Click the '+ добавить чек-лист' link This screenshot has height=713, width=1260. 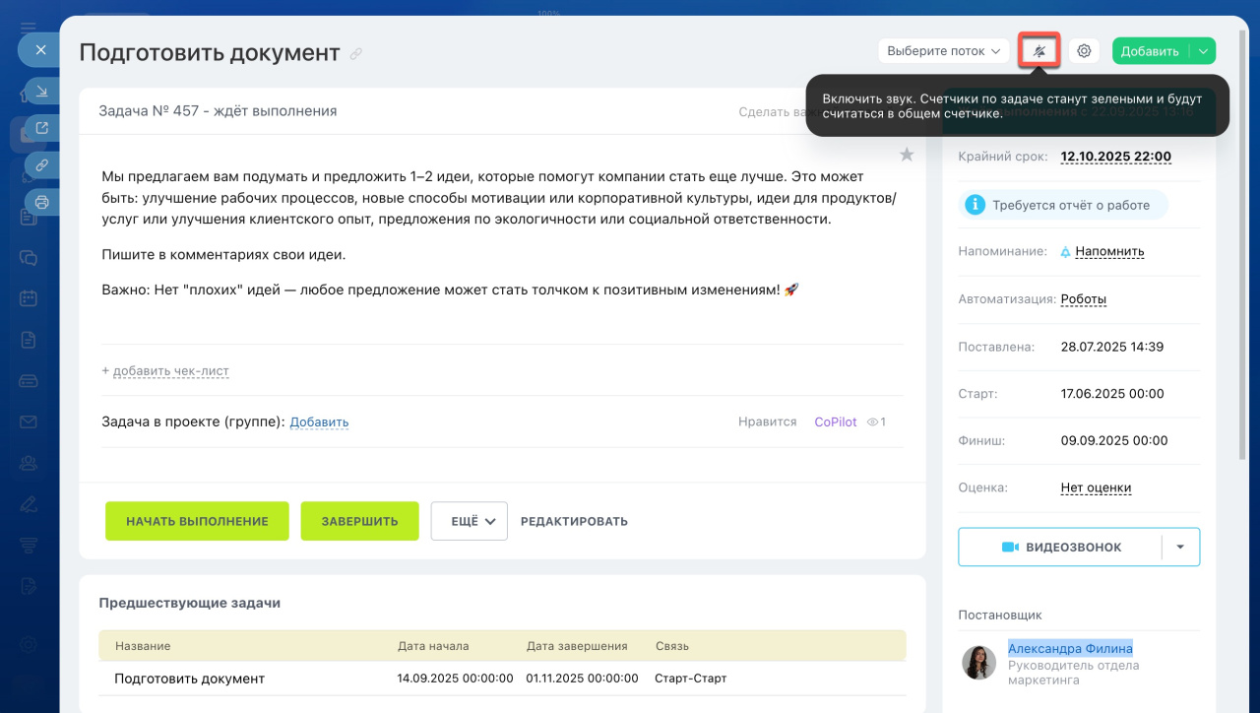(x=165, y=371)
